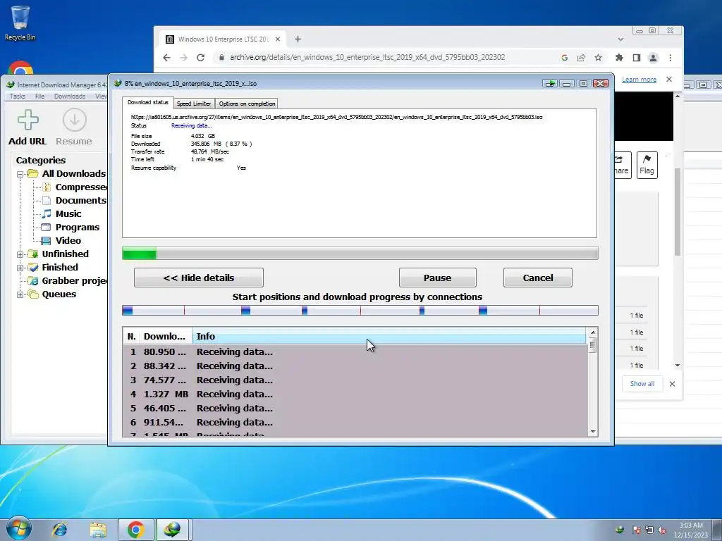Image resolution: width=722 pixels, height=541 pixels.
Task: Expand the Queues category
Action: 20,294
